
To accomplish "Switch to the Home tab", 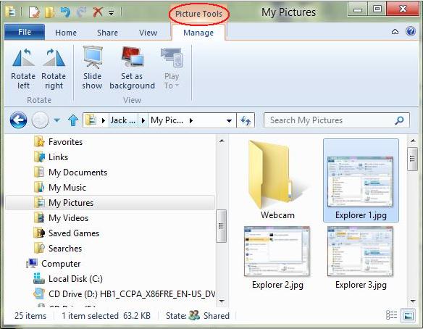I will pyautogui.click(x=66, y=33).
